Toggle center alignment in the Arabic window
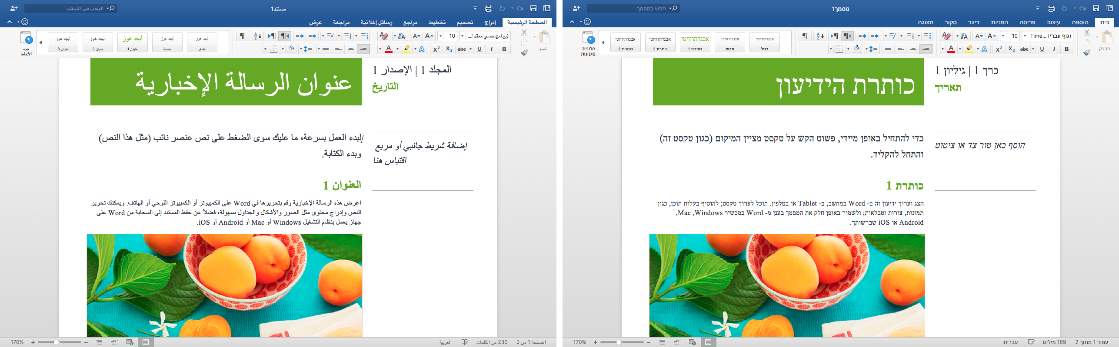 pos(350,49)
